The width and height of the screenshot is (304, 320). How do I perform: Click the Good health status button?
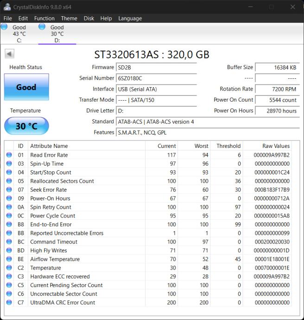click(26, 87)
